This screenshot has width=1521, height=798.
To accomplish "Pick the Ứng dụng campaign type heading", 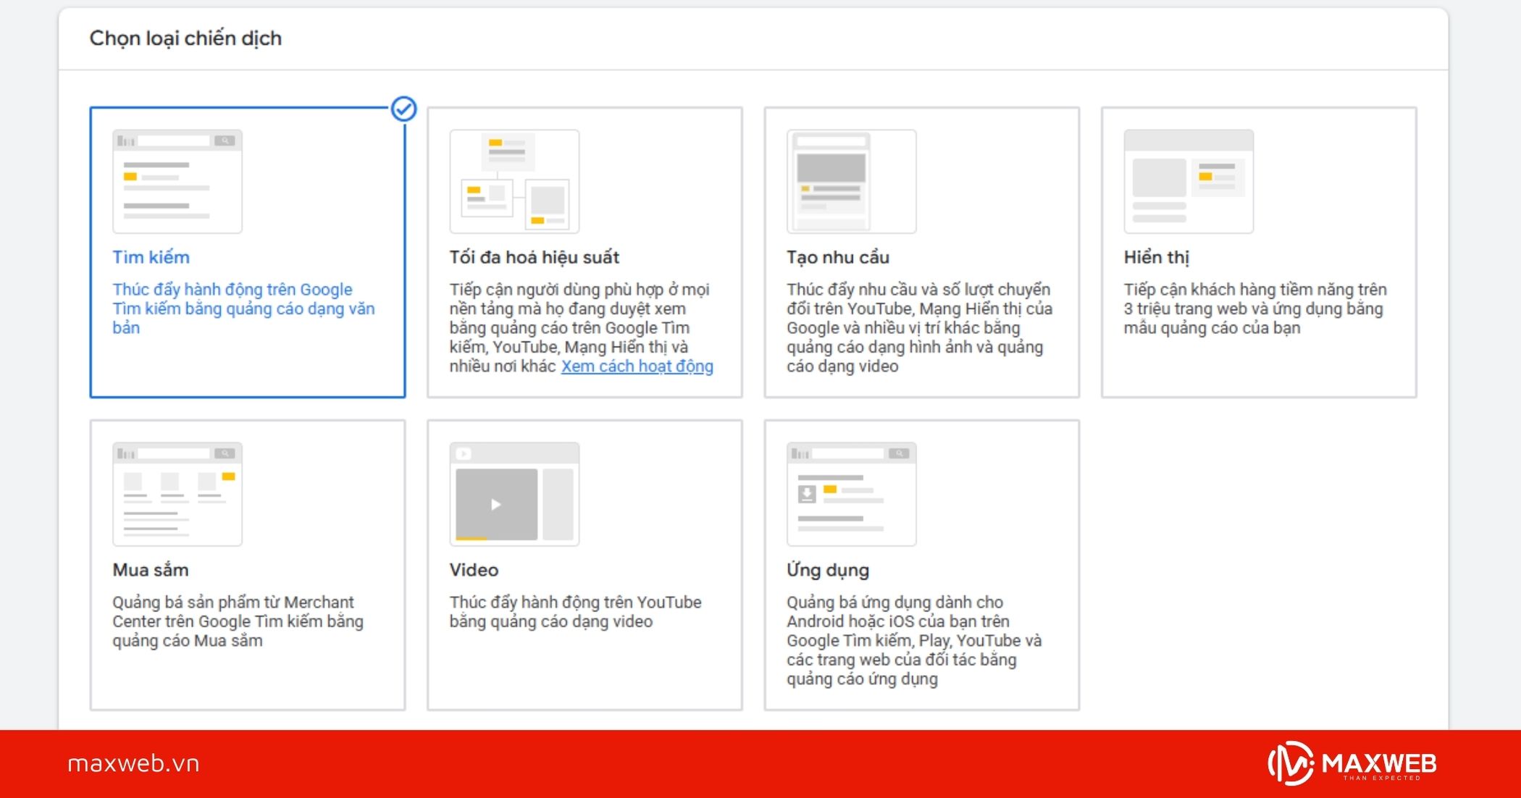I will coord(828,571).
